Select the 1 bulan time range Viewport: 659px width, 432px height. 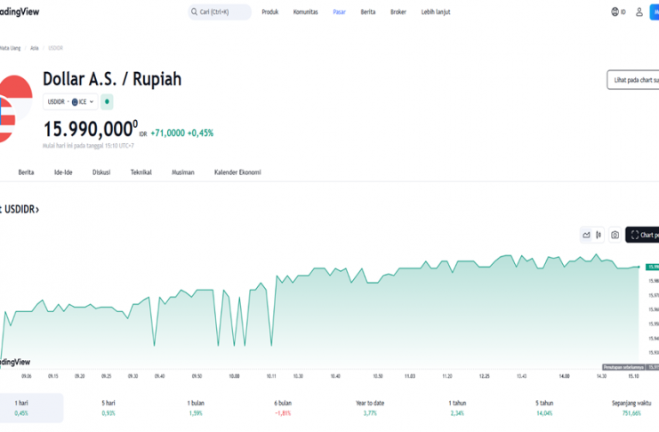click(197, 408)
